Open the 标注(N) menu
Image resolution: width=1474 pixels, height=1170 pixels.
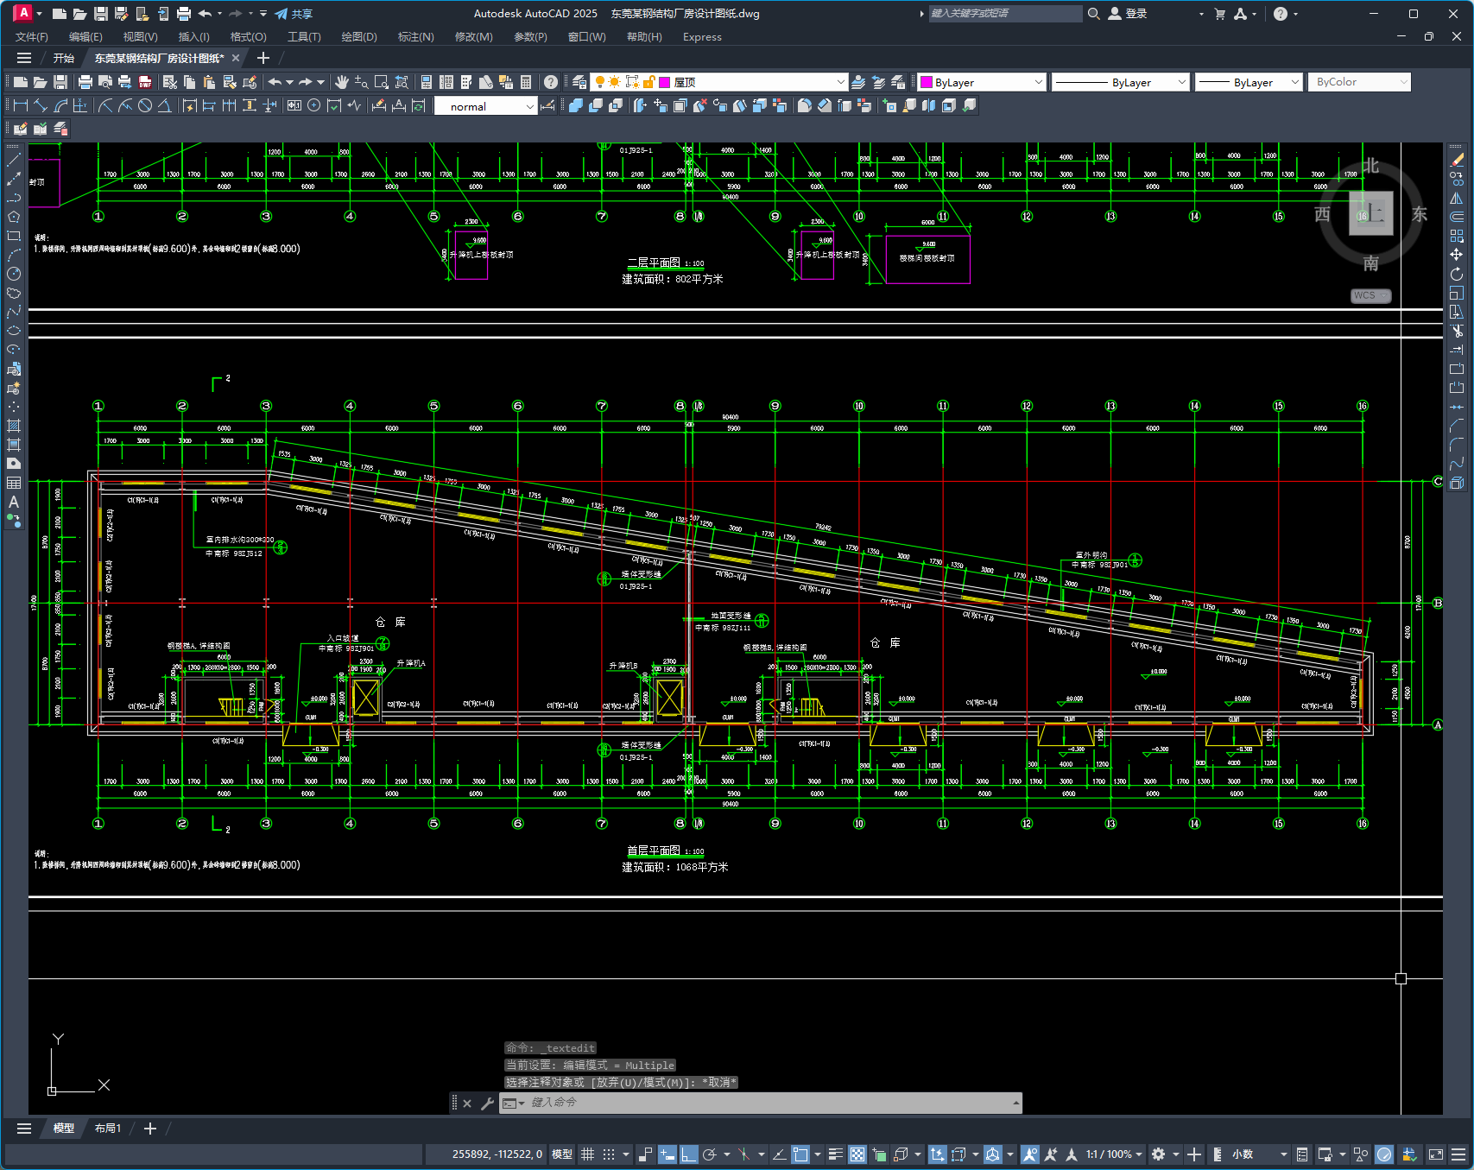[415, 37]
